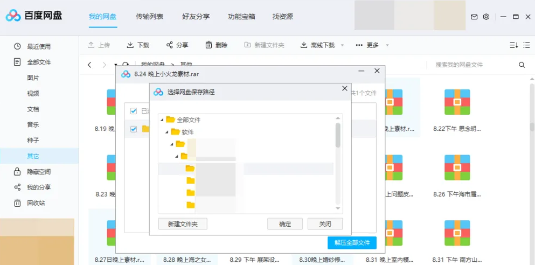The height and width of the screenshot is (265, 535).
Task: Click 新建文件夹 button in save-path dialog
Action: pos(183,224)
